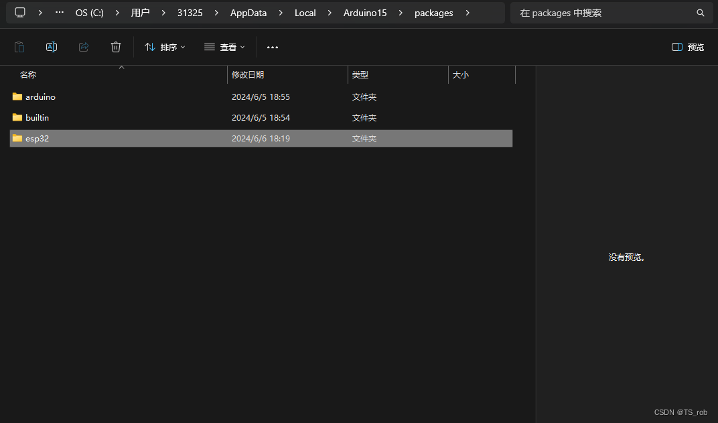Viewport: 718px width, 423px height.
Task: Sort by 名称 column header
Action: 28,75
